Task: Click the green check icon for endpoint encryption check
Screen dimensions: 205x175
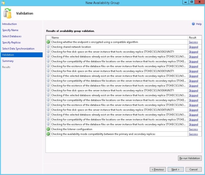Action: click(x=48, y=42)
